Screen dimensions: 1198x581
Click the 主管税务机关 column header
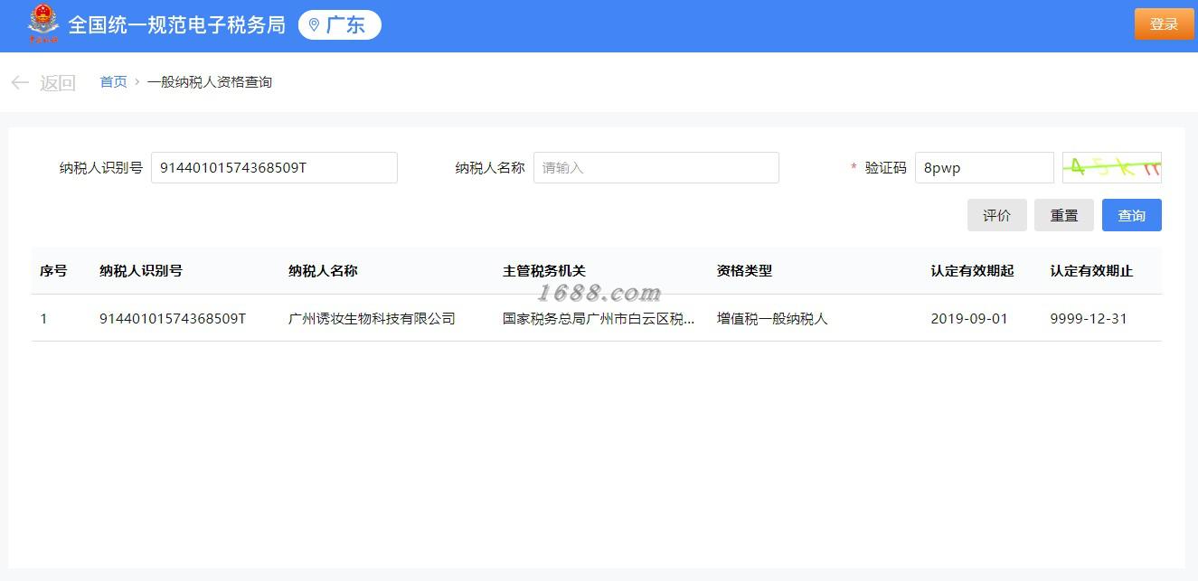pos(544,271)
